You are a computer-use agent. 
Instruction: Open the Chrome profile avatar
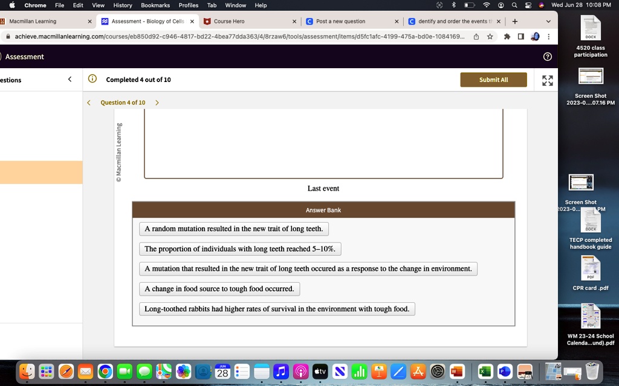coord(536,36)
